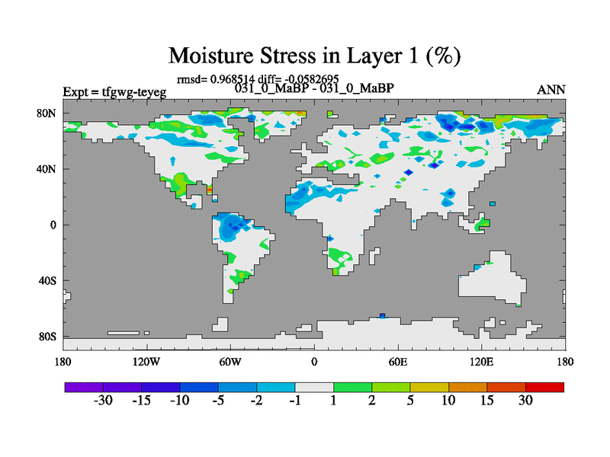Select the 120W longitude axis label
Viewport: 610px width, 457px height.
[146, 360]
